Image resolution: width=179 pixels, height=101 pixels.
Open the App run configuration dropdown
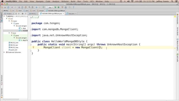point(50,7)
